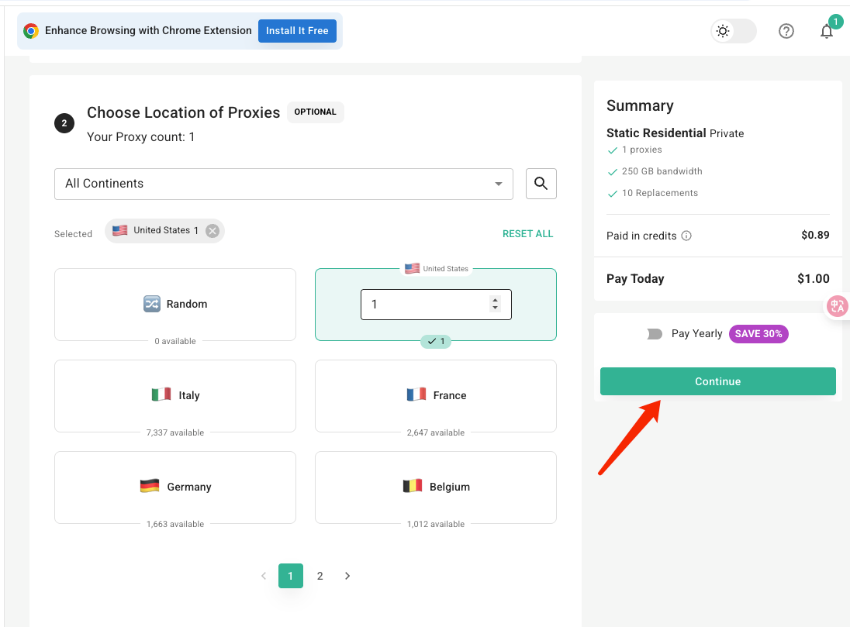Select the Belgium location card
The image size is (850, 627).
tap(436, 487)
